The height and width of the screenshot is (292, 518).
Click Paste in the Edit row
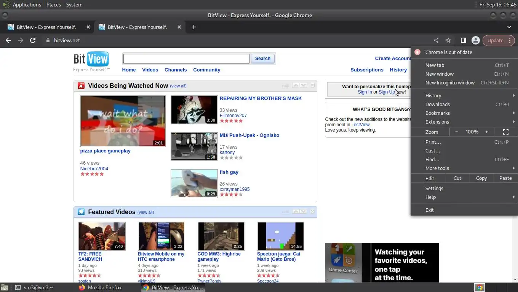click(x=505, y=178)
